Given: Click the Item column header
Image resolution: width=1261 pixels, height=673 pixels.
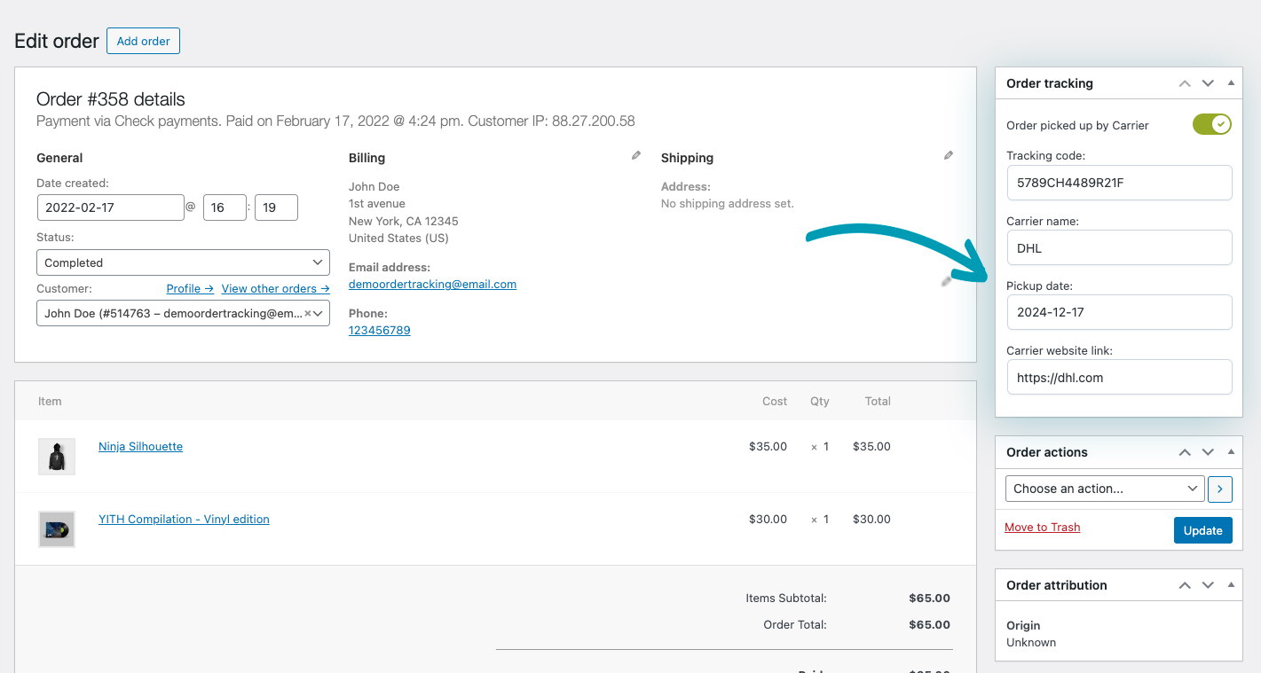Looking at the screenshot, I should [x=50, y=401].
